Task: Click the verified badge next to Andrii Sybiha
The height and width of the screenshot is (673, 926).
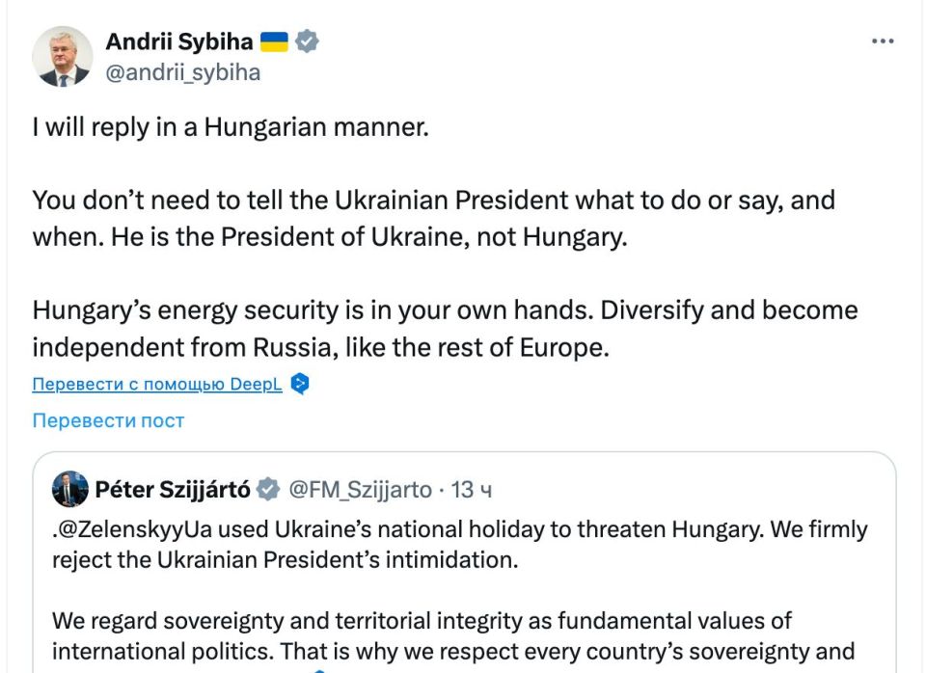Action: 308,40
